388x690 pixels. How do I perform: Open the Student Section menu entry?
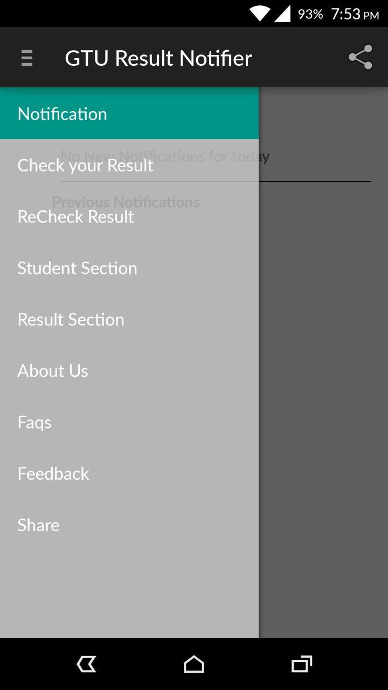77,268
